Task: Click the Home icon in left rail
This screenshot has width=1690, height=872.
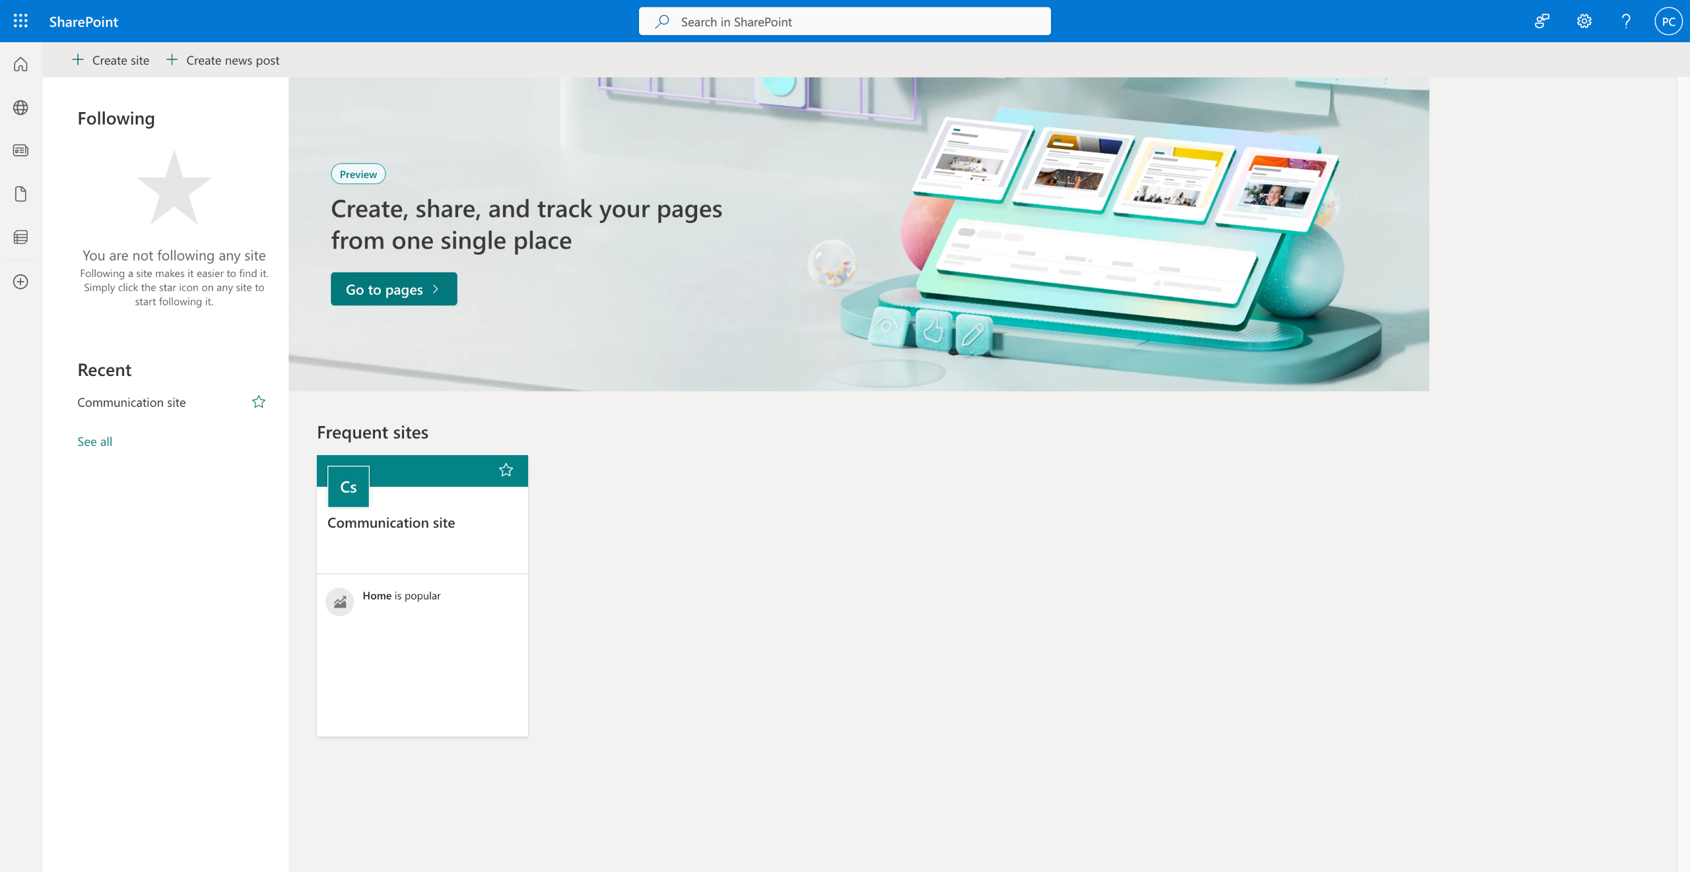Action: 20,65
